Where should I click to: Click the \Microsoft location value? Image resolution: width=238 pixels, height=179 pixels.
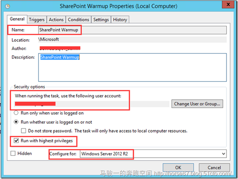point(49,39)
